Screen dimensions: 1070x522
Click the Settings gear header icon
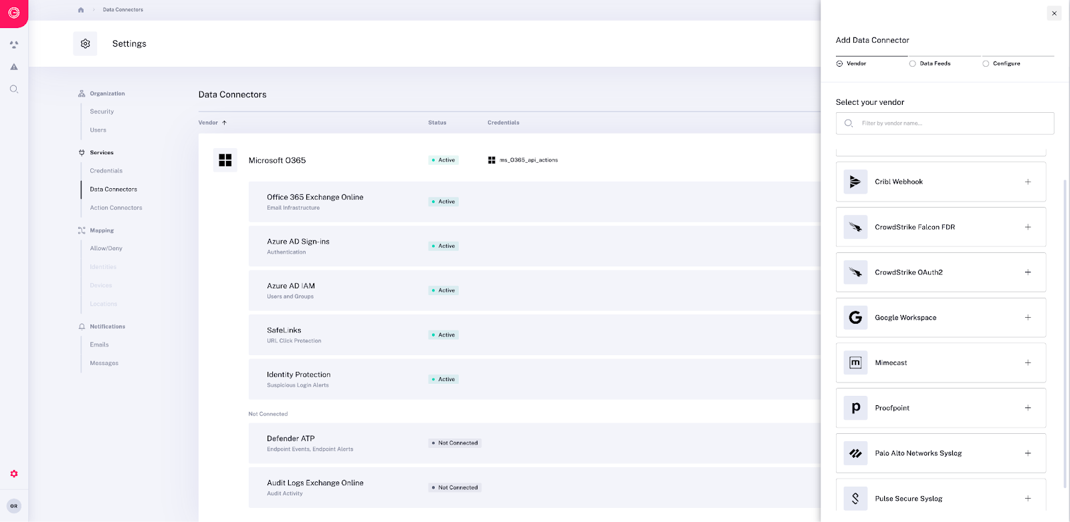(85, 43)
